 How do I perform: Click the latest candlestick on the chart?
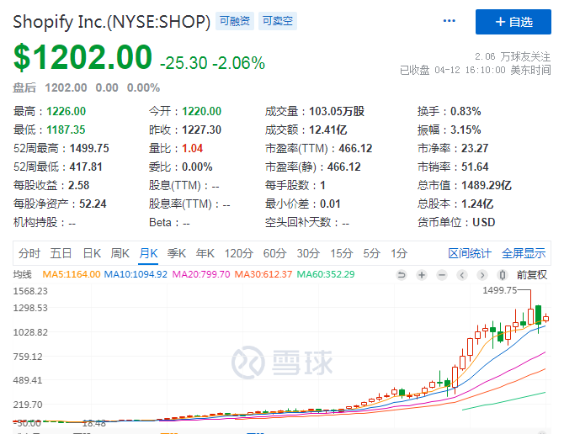(546, 318)
